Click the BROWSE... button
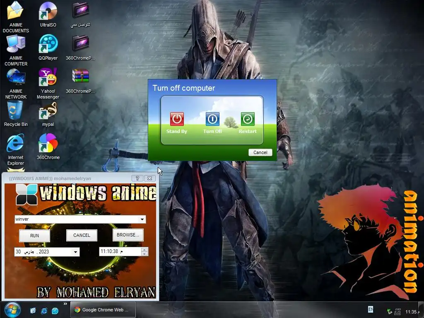The image size is (424, 318). point(128,235)
